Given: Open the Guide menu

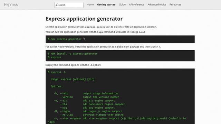Looking at the screenshot, I should point(122,4).
